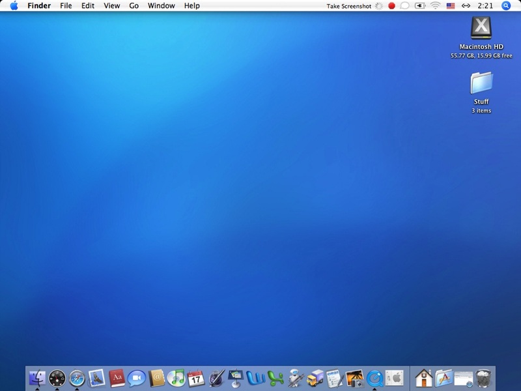The height and width of the screenshot is (391, 521).
Task: Launch the Dictionary app
Action: point(117,378)
